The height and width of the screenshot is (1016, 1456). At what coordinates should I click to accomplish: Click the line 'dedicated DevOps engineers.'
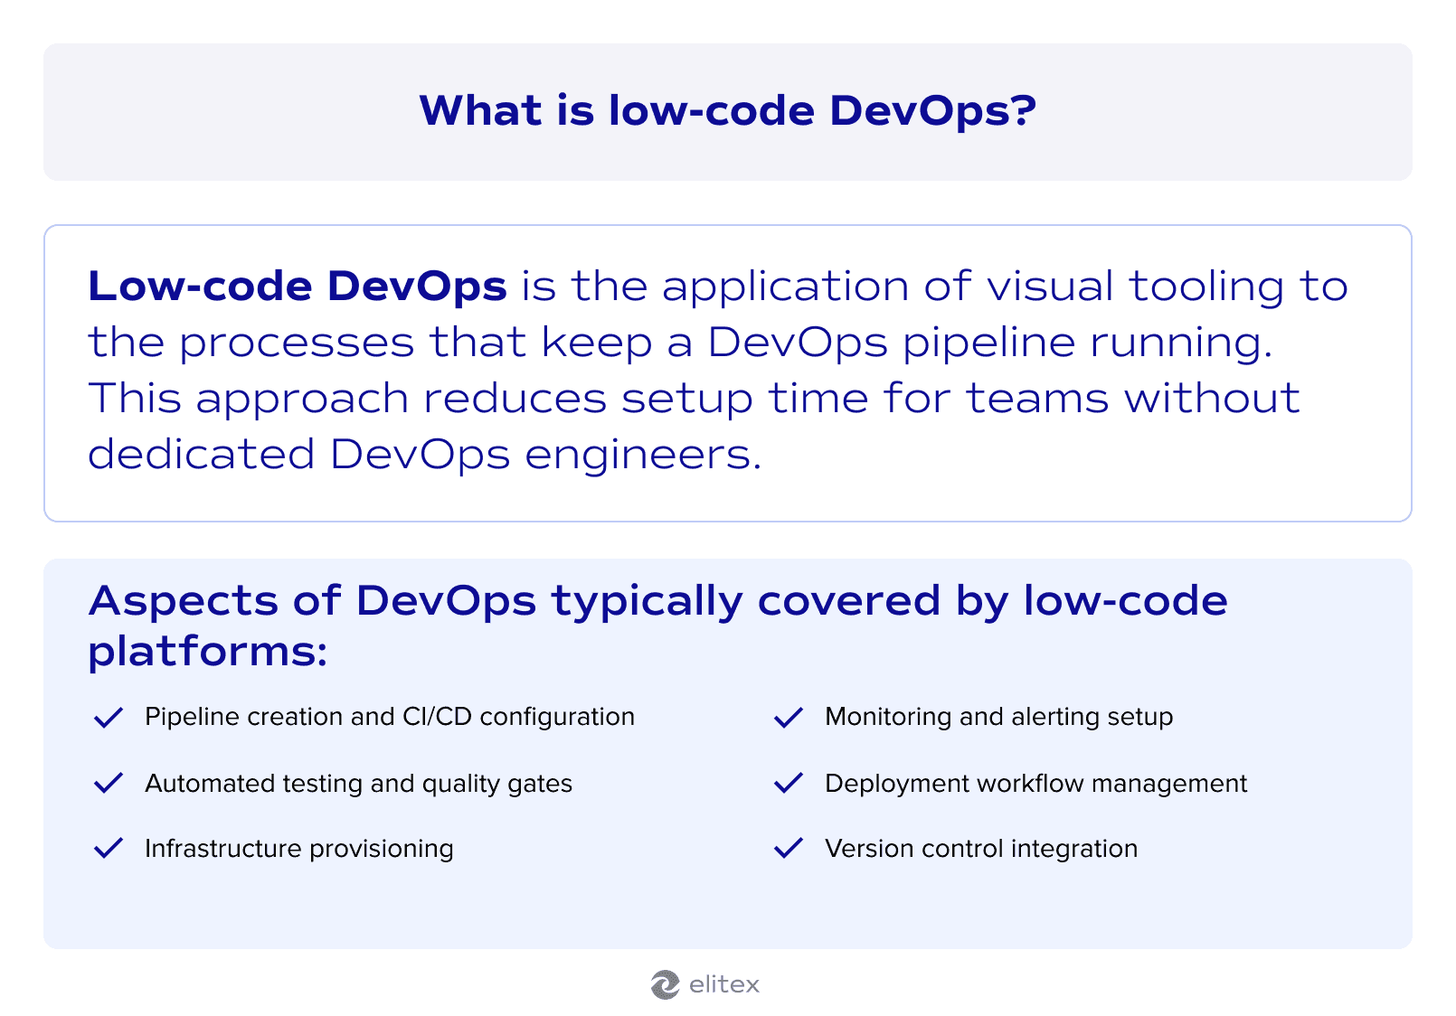pyautogui.click(x=425, y=454)
